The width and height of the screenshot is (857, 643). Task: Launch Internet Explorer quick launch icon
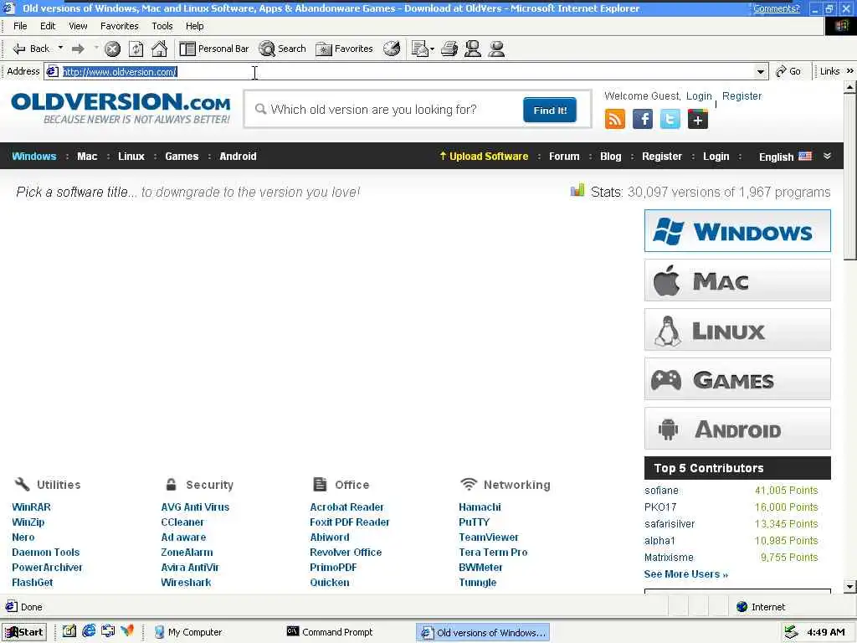(x=89, y=631)
